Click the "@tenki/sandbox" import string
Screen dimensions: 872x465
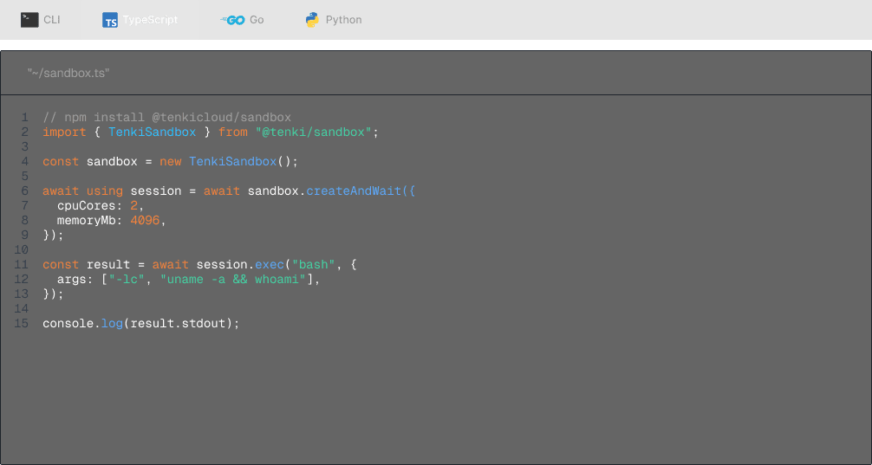pyautogui.click(x=313, y=132)
